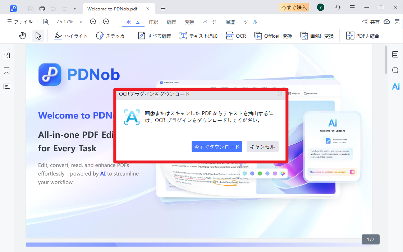Open the comments sidebar panel
This screenshot has width=403, height=252.
7,87
